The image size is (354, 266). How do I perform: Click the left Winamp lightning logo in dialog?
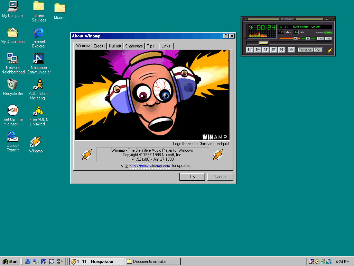[87, 155]
